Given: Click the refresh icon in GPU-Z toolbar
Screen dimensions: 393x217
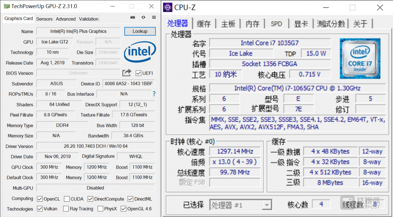Looking at the screenshot, I should tap(143, 17).
